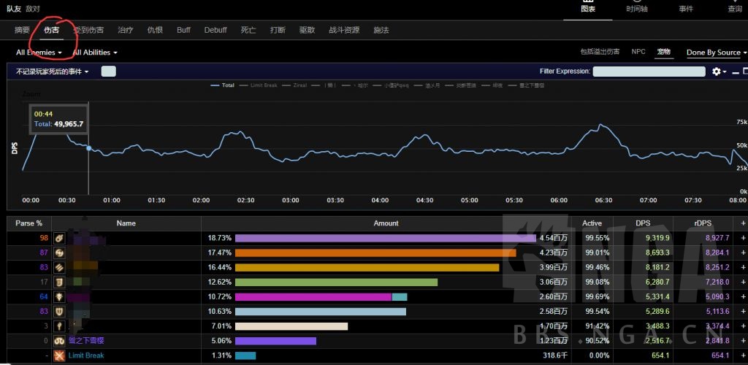
Task: Open the Limit Break name link
Action: click(x=86, y=356)
